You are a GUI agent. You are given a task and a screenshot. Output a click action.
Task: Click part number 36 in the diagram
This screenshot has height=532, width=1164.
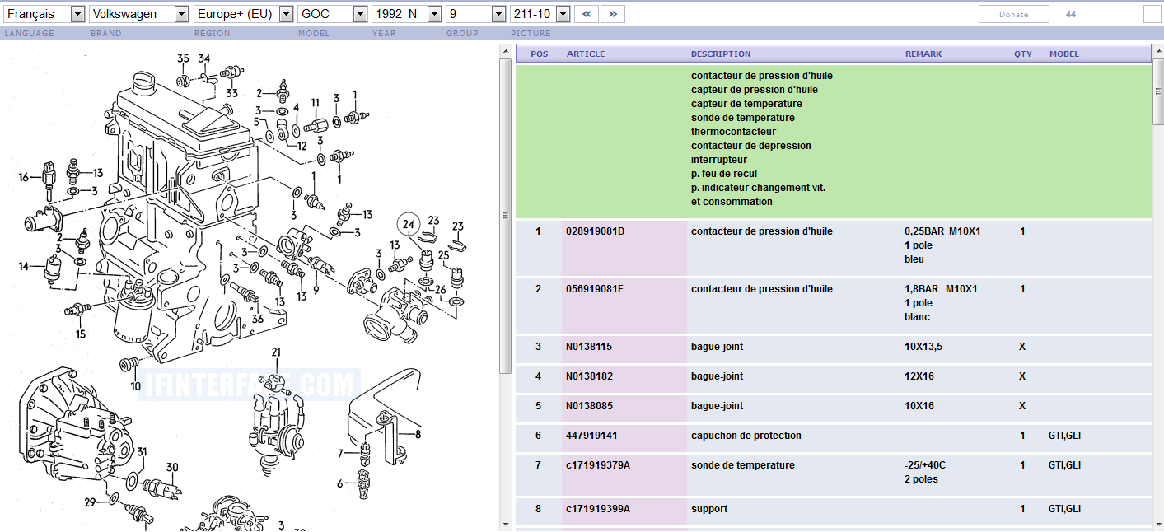(258, 320)
